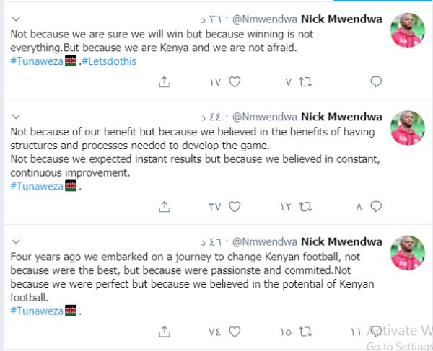This screenshot has width=433, height=351.
Task: Reply to the "Four years ago" tweet
Action: [375, 332]
